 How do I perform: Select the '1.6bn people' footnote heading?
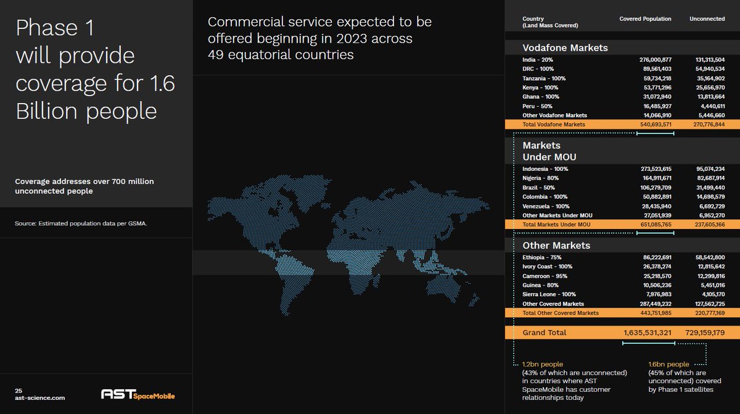tap(668, 364)
